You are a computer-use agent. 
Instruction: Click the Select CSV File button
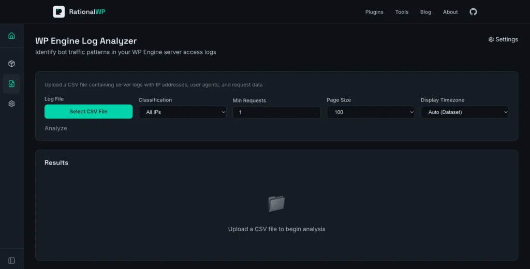click(x=89, y=112)
